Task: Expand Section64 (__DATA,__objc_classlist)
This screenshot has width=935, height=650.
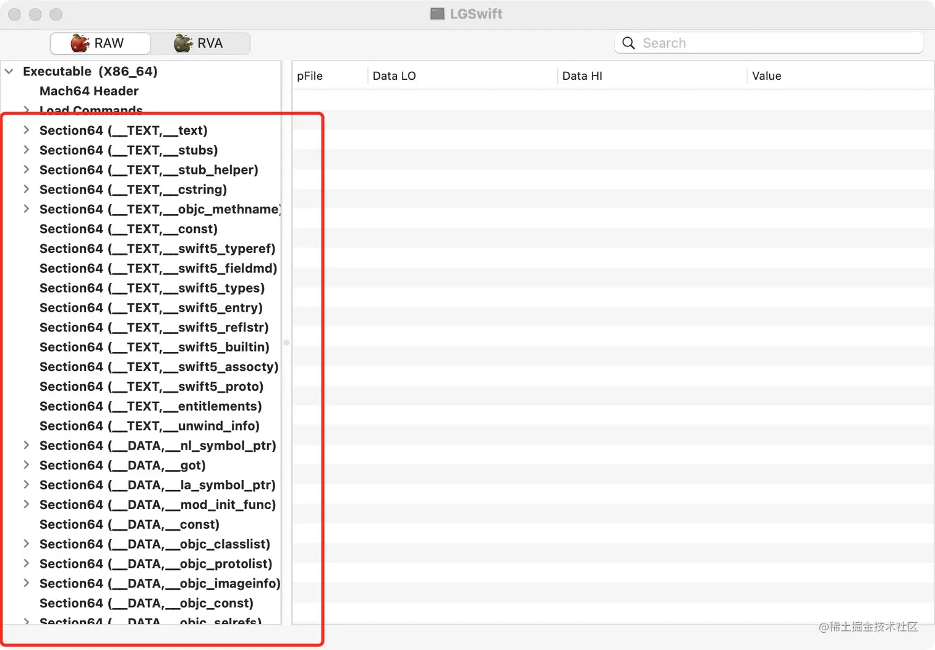Action: 26,544
